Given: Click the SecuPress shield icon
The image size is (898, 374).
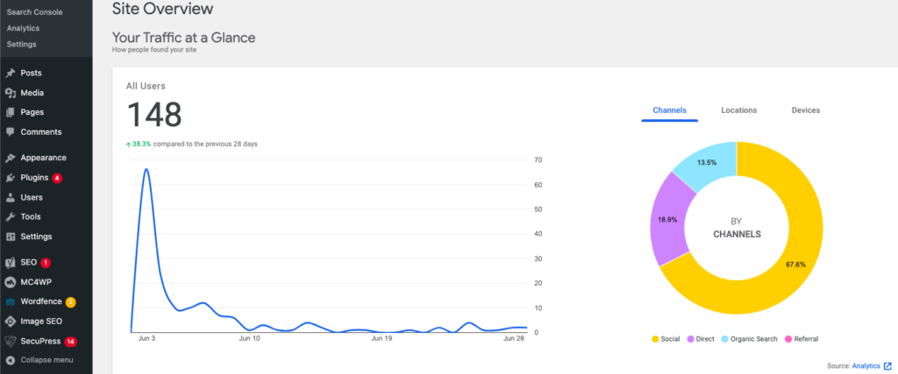Looking at the screenshot, I should pyautogui.click(x=11, y=341).
